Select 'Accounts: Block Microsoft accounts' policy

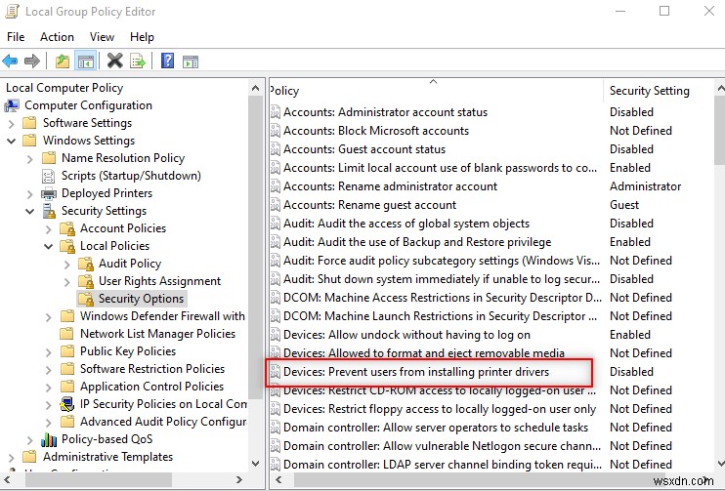point(376,131)
